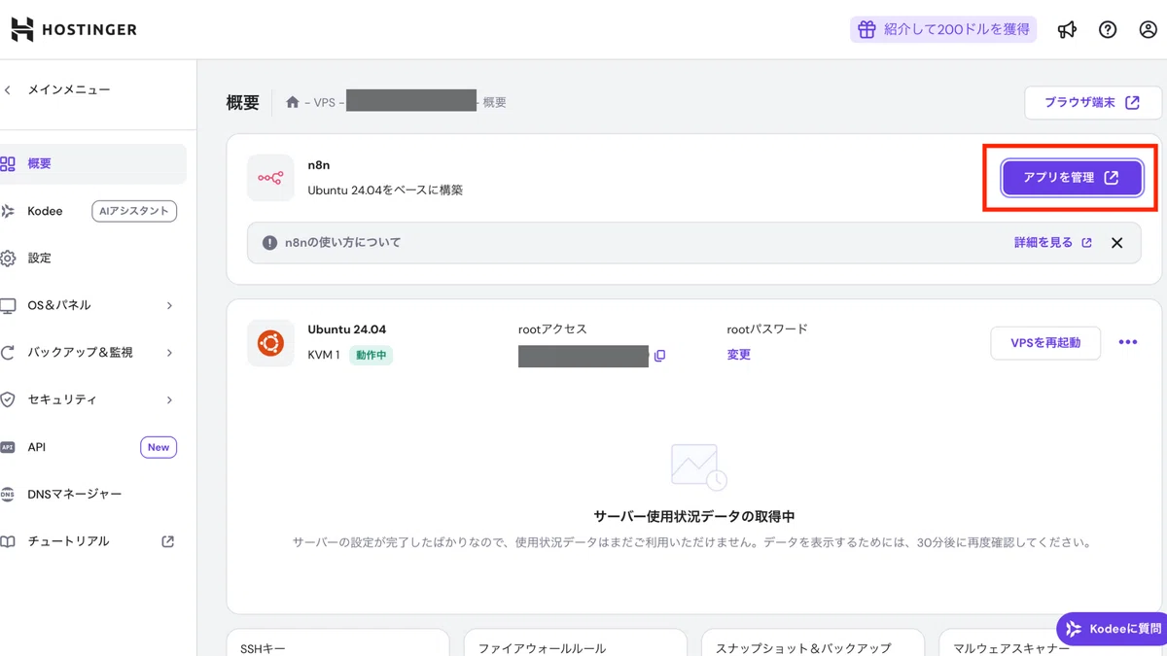Open the three-dots more options menu
The width and height of the screenshot is (1167, 656).
1128,342
